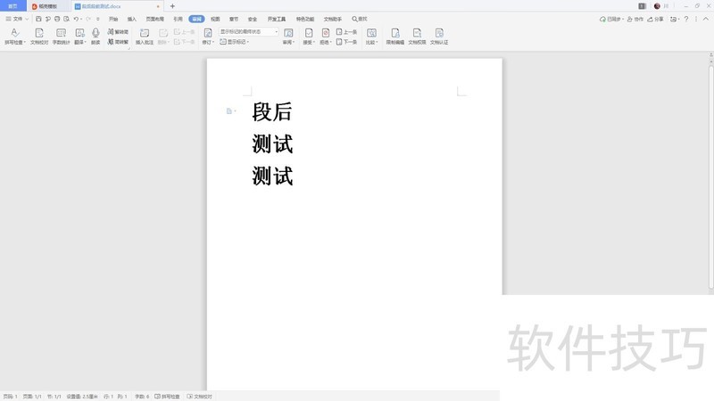Viewport: 714px width, 401px height.
Task: Close the document tab with its dot button
Action: [158, 6]
